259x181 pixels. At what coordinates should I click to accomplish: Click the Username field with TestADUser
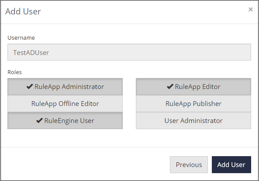[129, 52]
